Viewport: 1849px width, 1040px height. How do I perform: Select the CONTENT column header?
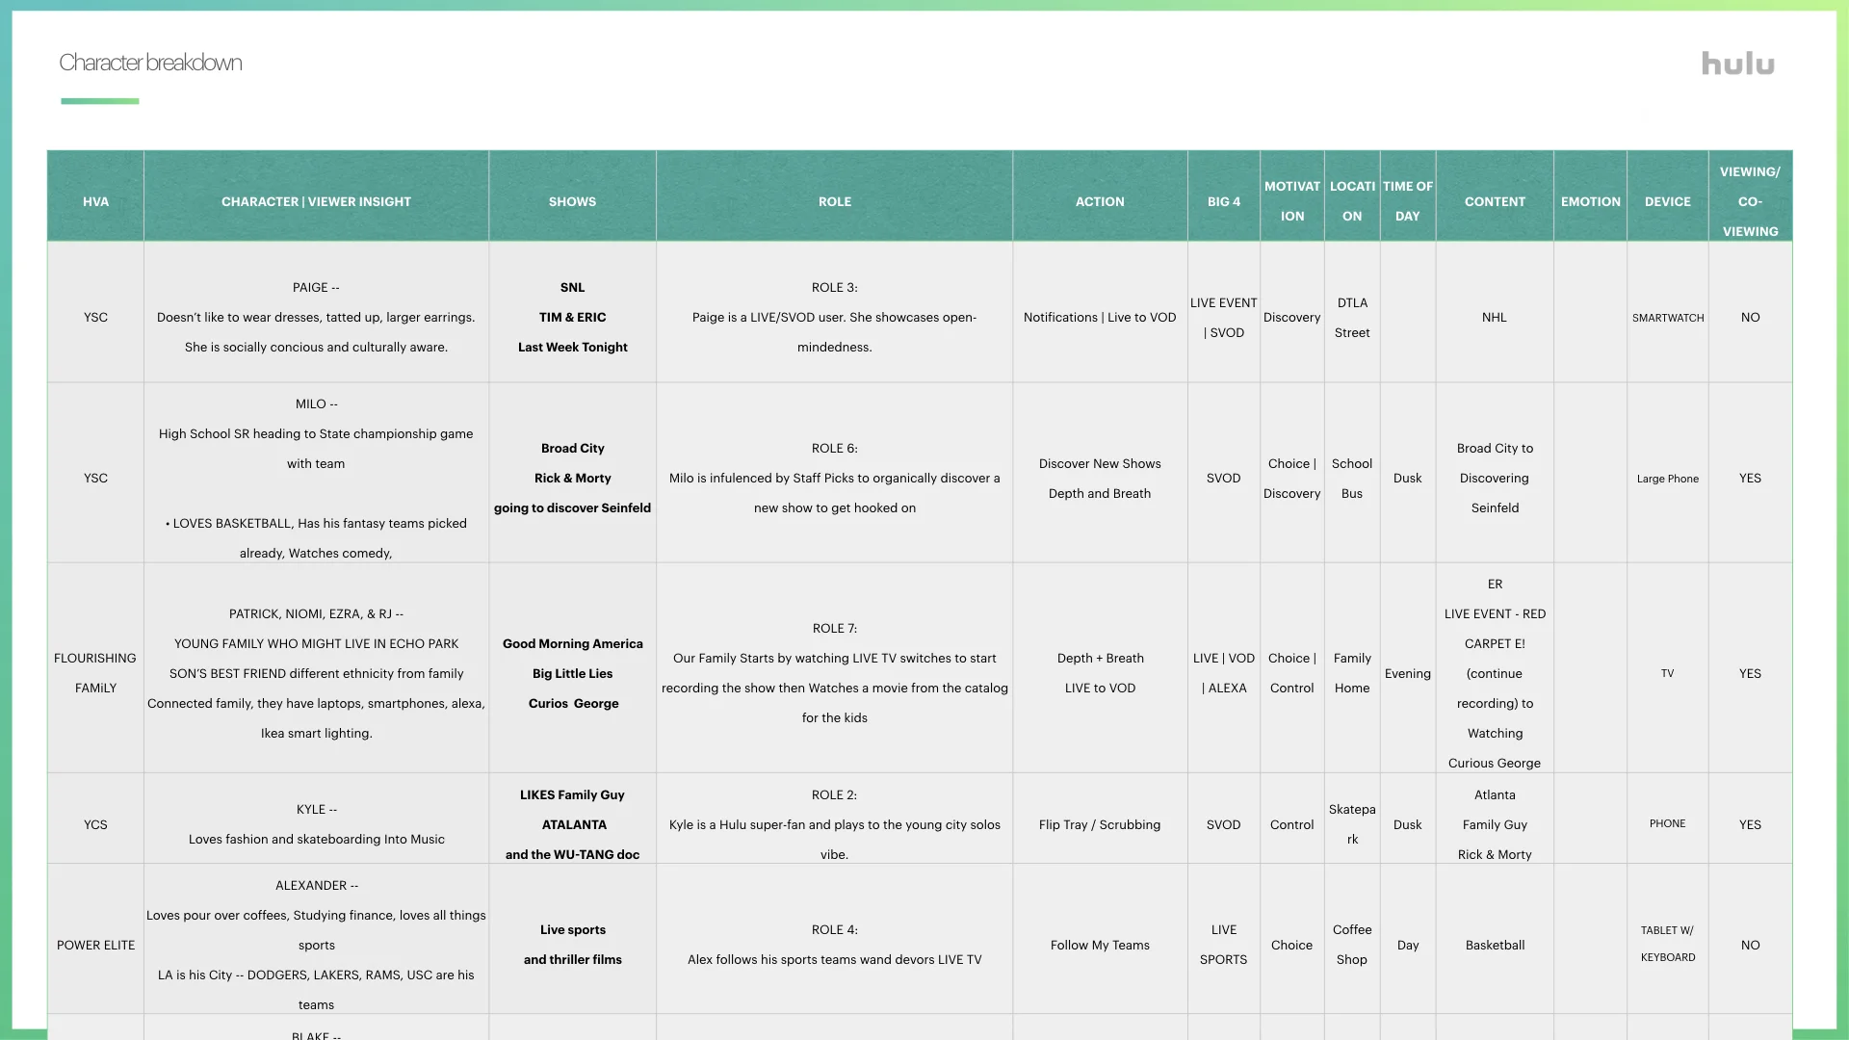point(1495,201)
